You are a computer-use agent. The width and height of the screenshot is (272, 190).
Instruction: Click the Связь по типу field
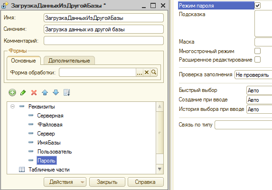click(x=244, y=125)
